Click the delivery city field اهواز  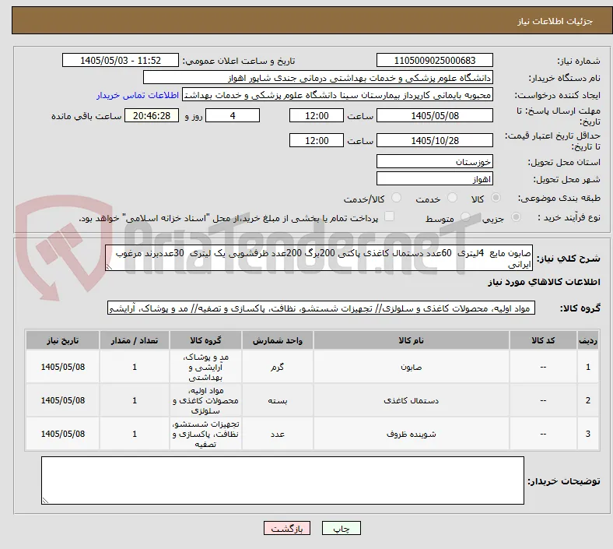pos(434,179)
